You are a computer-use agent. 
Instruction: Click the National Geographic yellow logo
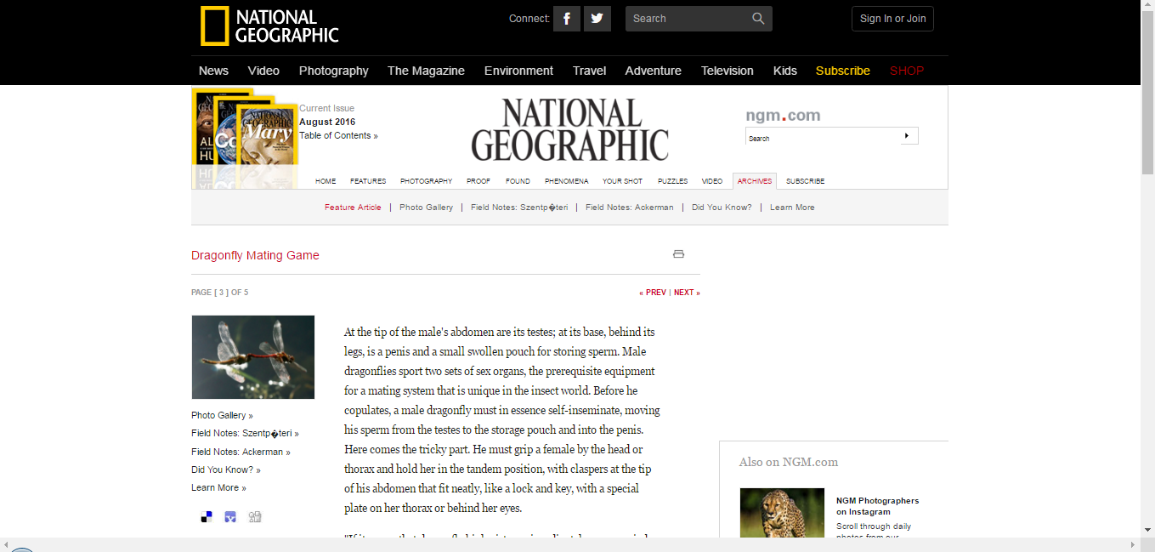point(269,26)
